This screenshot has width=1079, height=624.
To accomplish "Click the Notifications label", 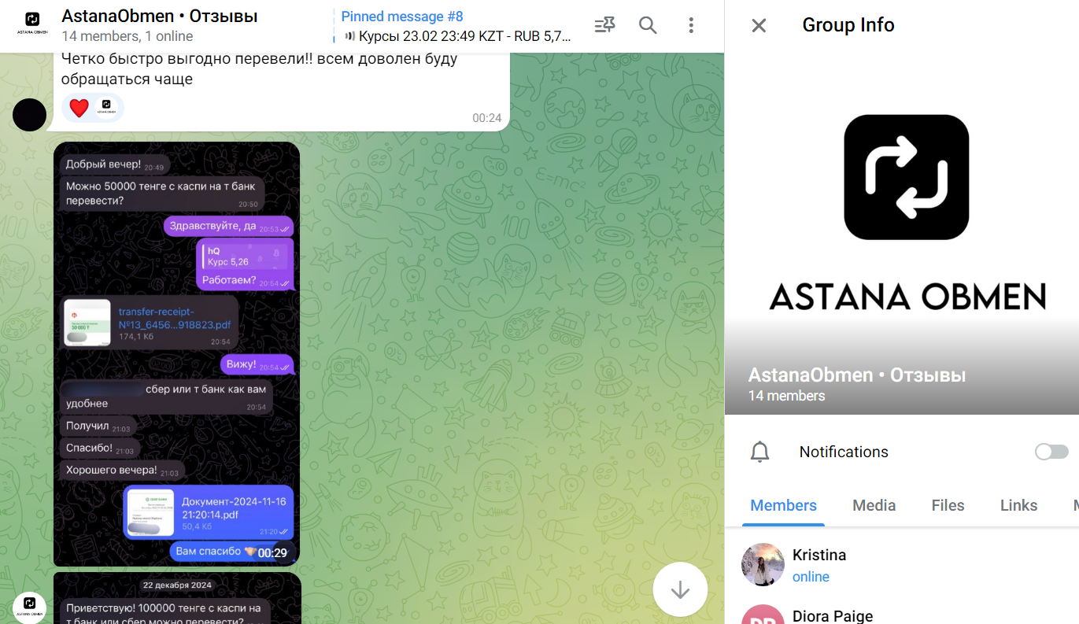I will [844, 452].
